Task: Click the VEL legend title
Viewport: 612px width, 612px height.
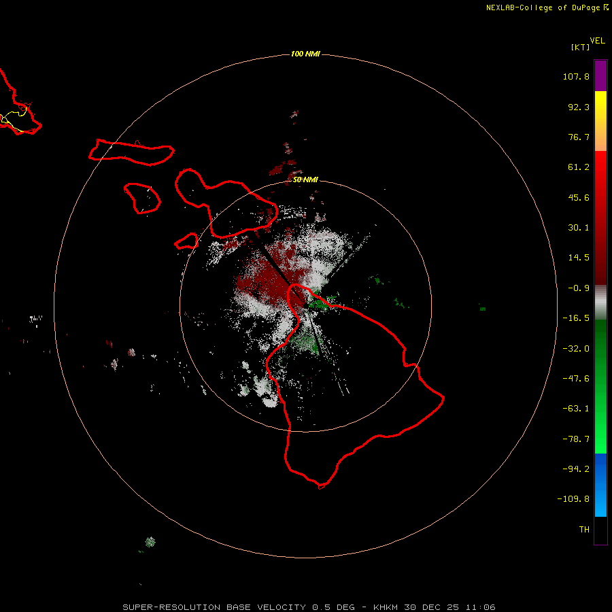Action: click(x=597, y=41)
